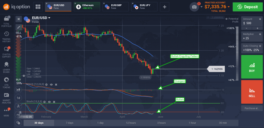
Task: Click the 1.162955 current price tag
Action: pos(216,69)
